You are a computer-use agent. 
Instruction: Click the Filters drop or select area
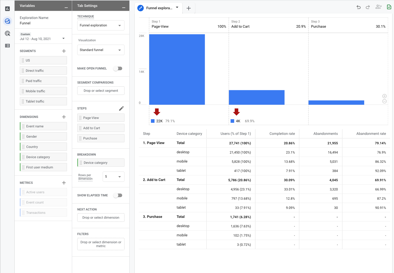(x=101, y=244)
